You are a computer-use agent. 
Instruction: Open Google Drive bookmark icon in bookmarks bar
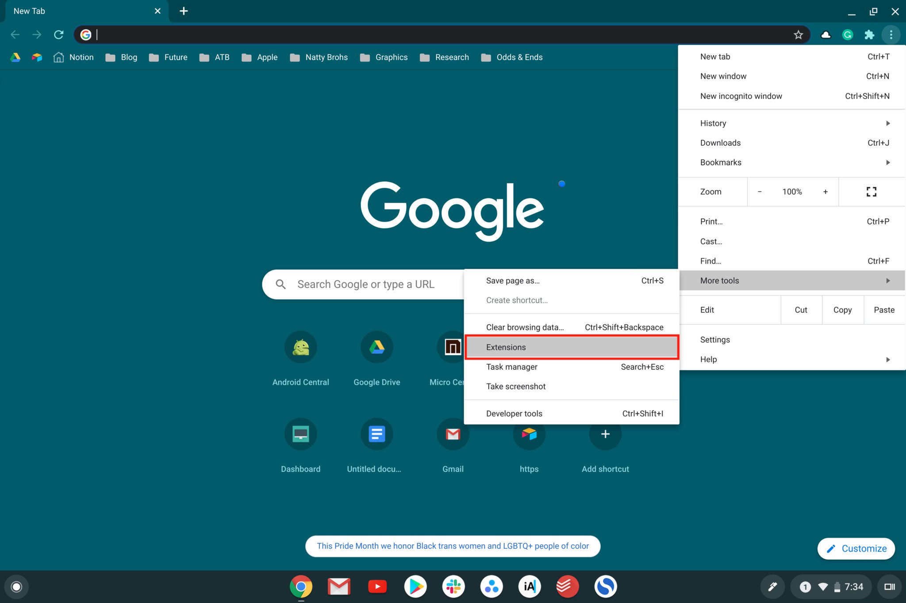(x=15, y=57)
